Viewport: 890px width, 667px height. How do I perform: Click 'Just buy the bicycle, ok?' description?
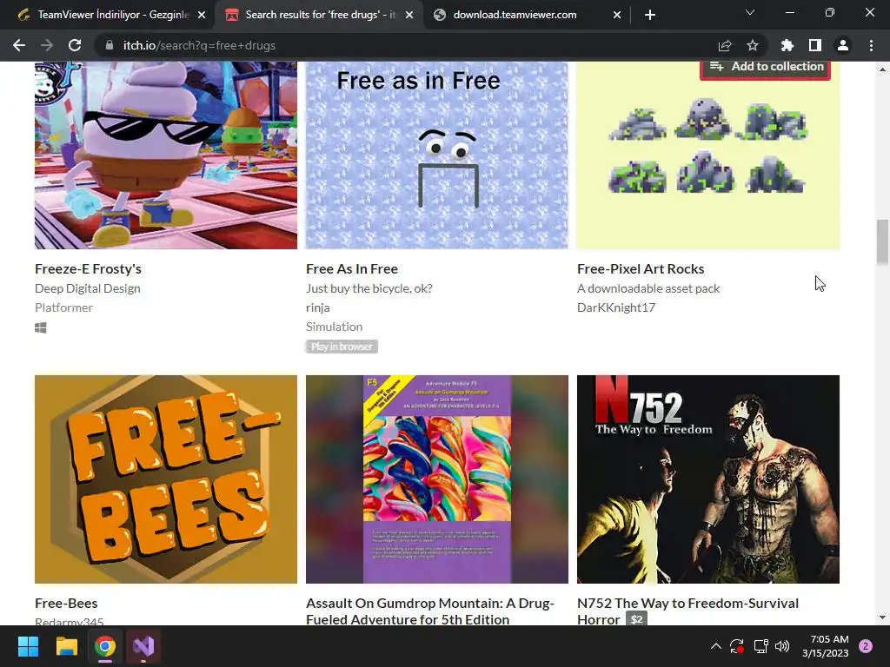tap(369, 288)
